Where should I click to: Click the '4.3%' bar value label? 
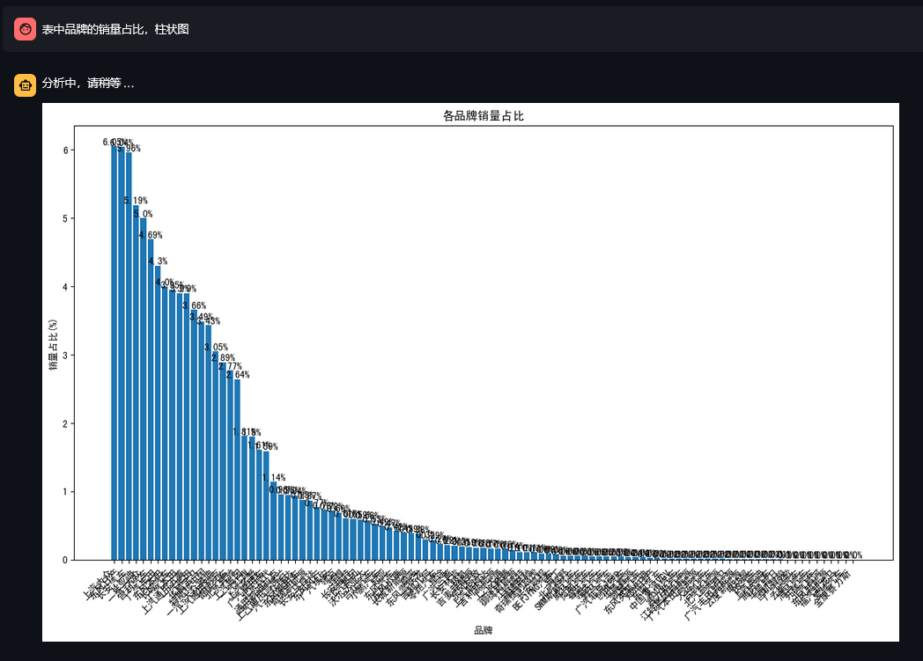[x=158, y=261]
